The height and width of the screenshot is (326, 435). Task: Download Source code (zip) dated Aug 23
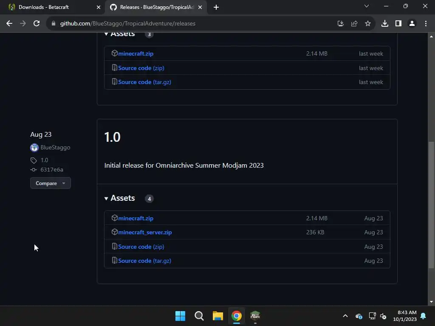point(141,247)
